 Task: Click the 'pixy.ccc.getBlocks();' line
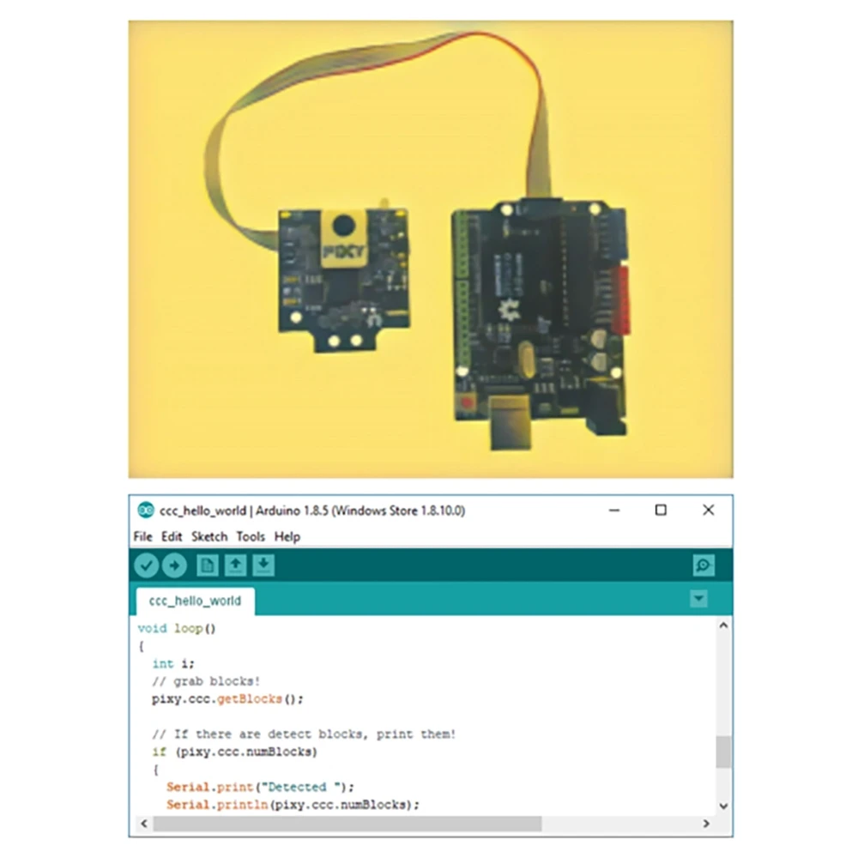point(227,699)
